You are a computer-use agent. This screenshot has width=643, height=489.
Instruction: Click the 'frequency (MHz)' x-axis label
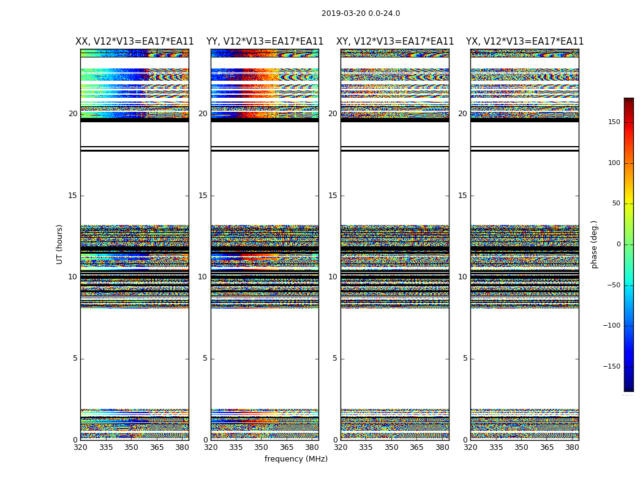tap(296, 458)
